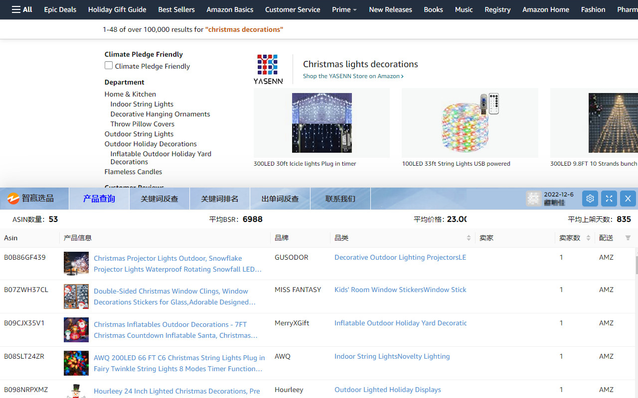Select Best Sellers in the navigation bar
The image size is (638, 398).
pos(176,9)
